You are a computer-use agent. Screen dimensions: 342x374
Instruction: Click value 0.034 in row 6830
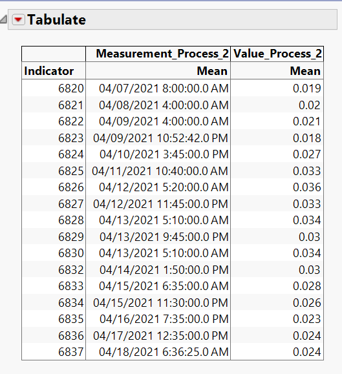click(x=306, y=253)
